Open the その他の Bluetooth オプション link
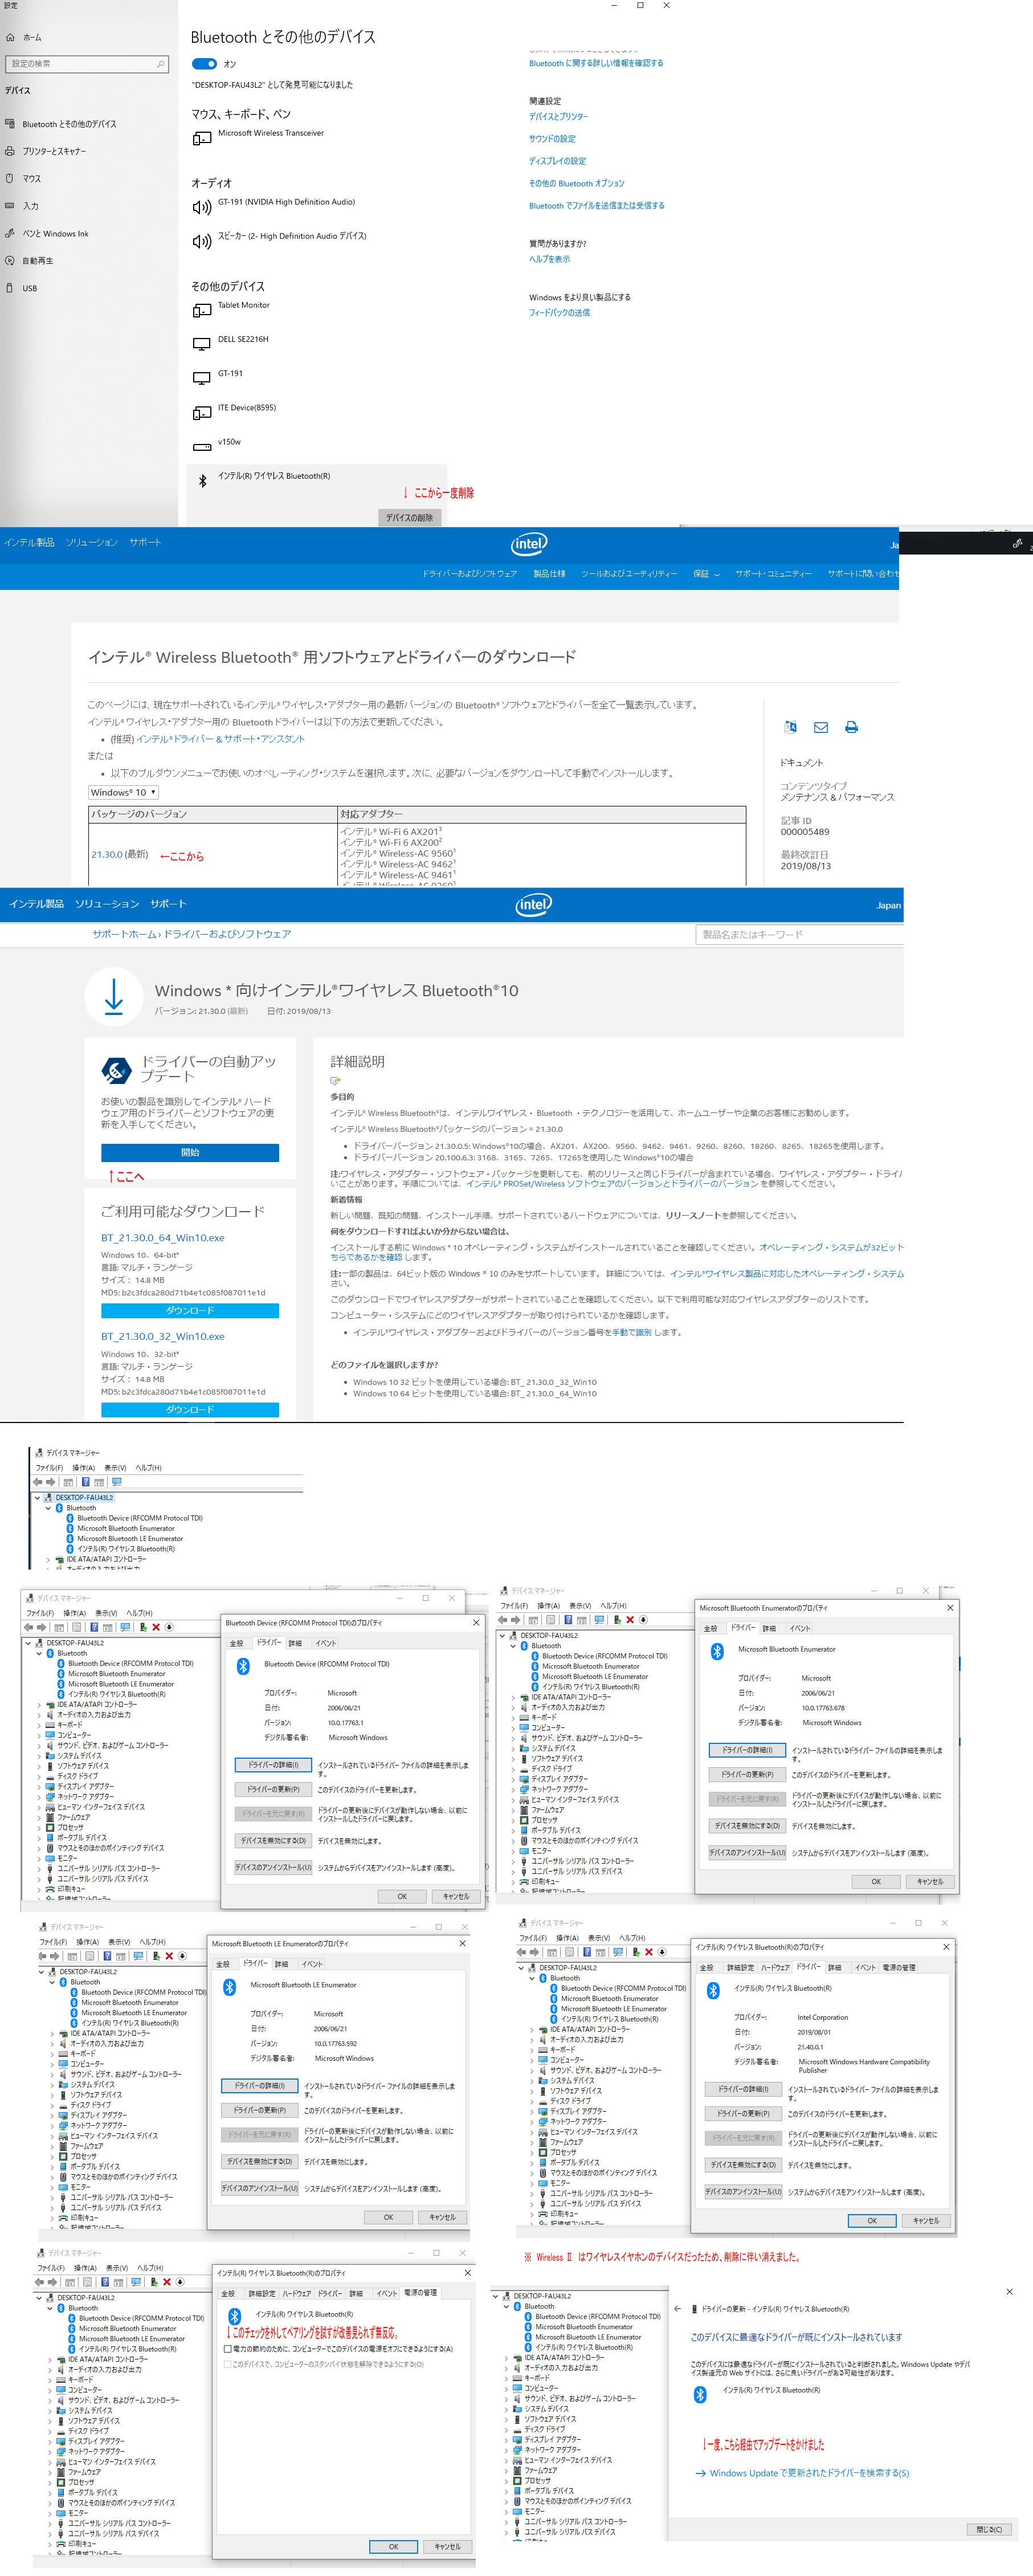Viewport: 1033px width, 2576px height. click(576, 183)
